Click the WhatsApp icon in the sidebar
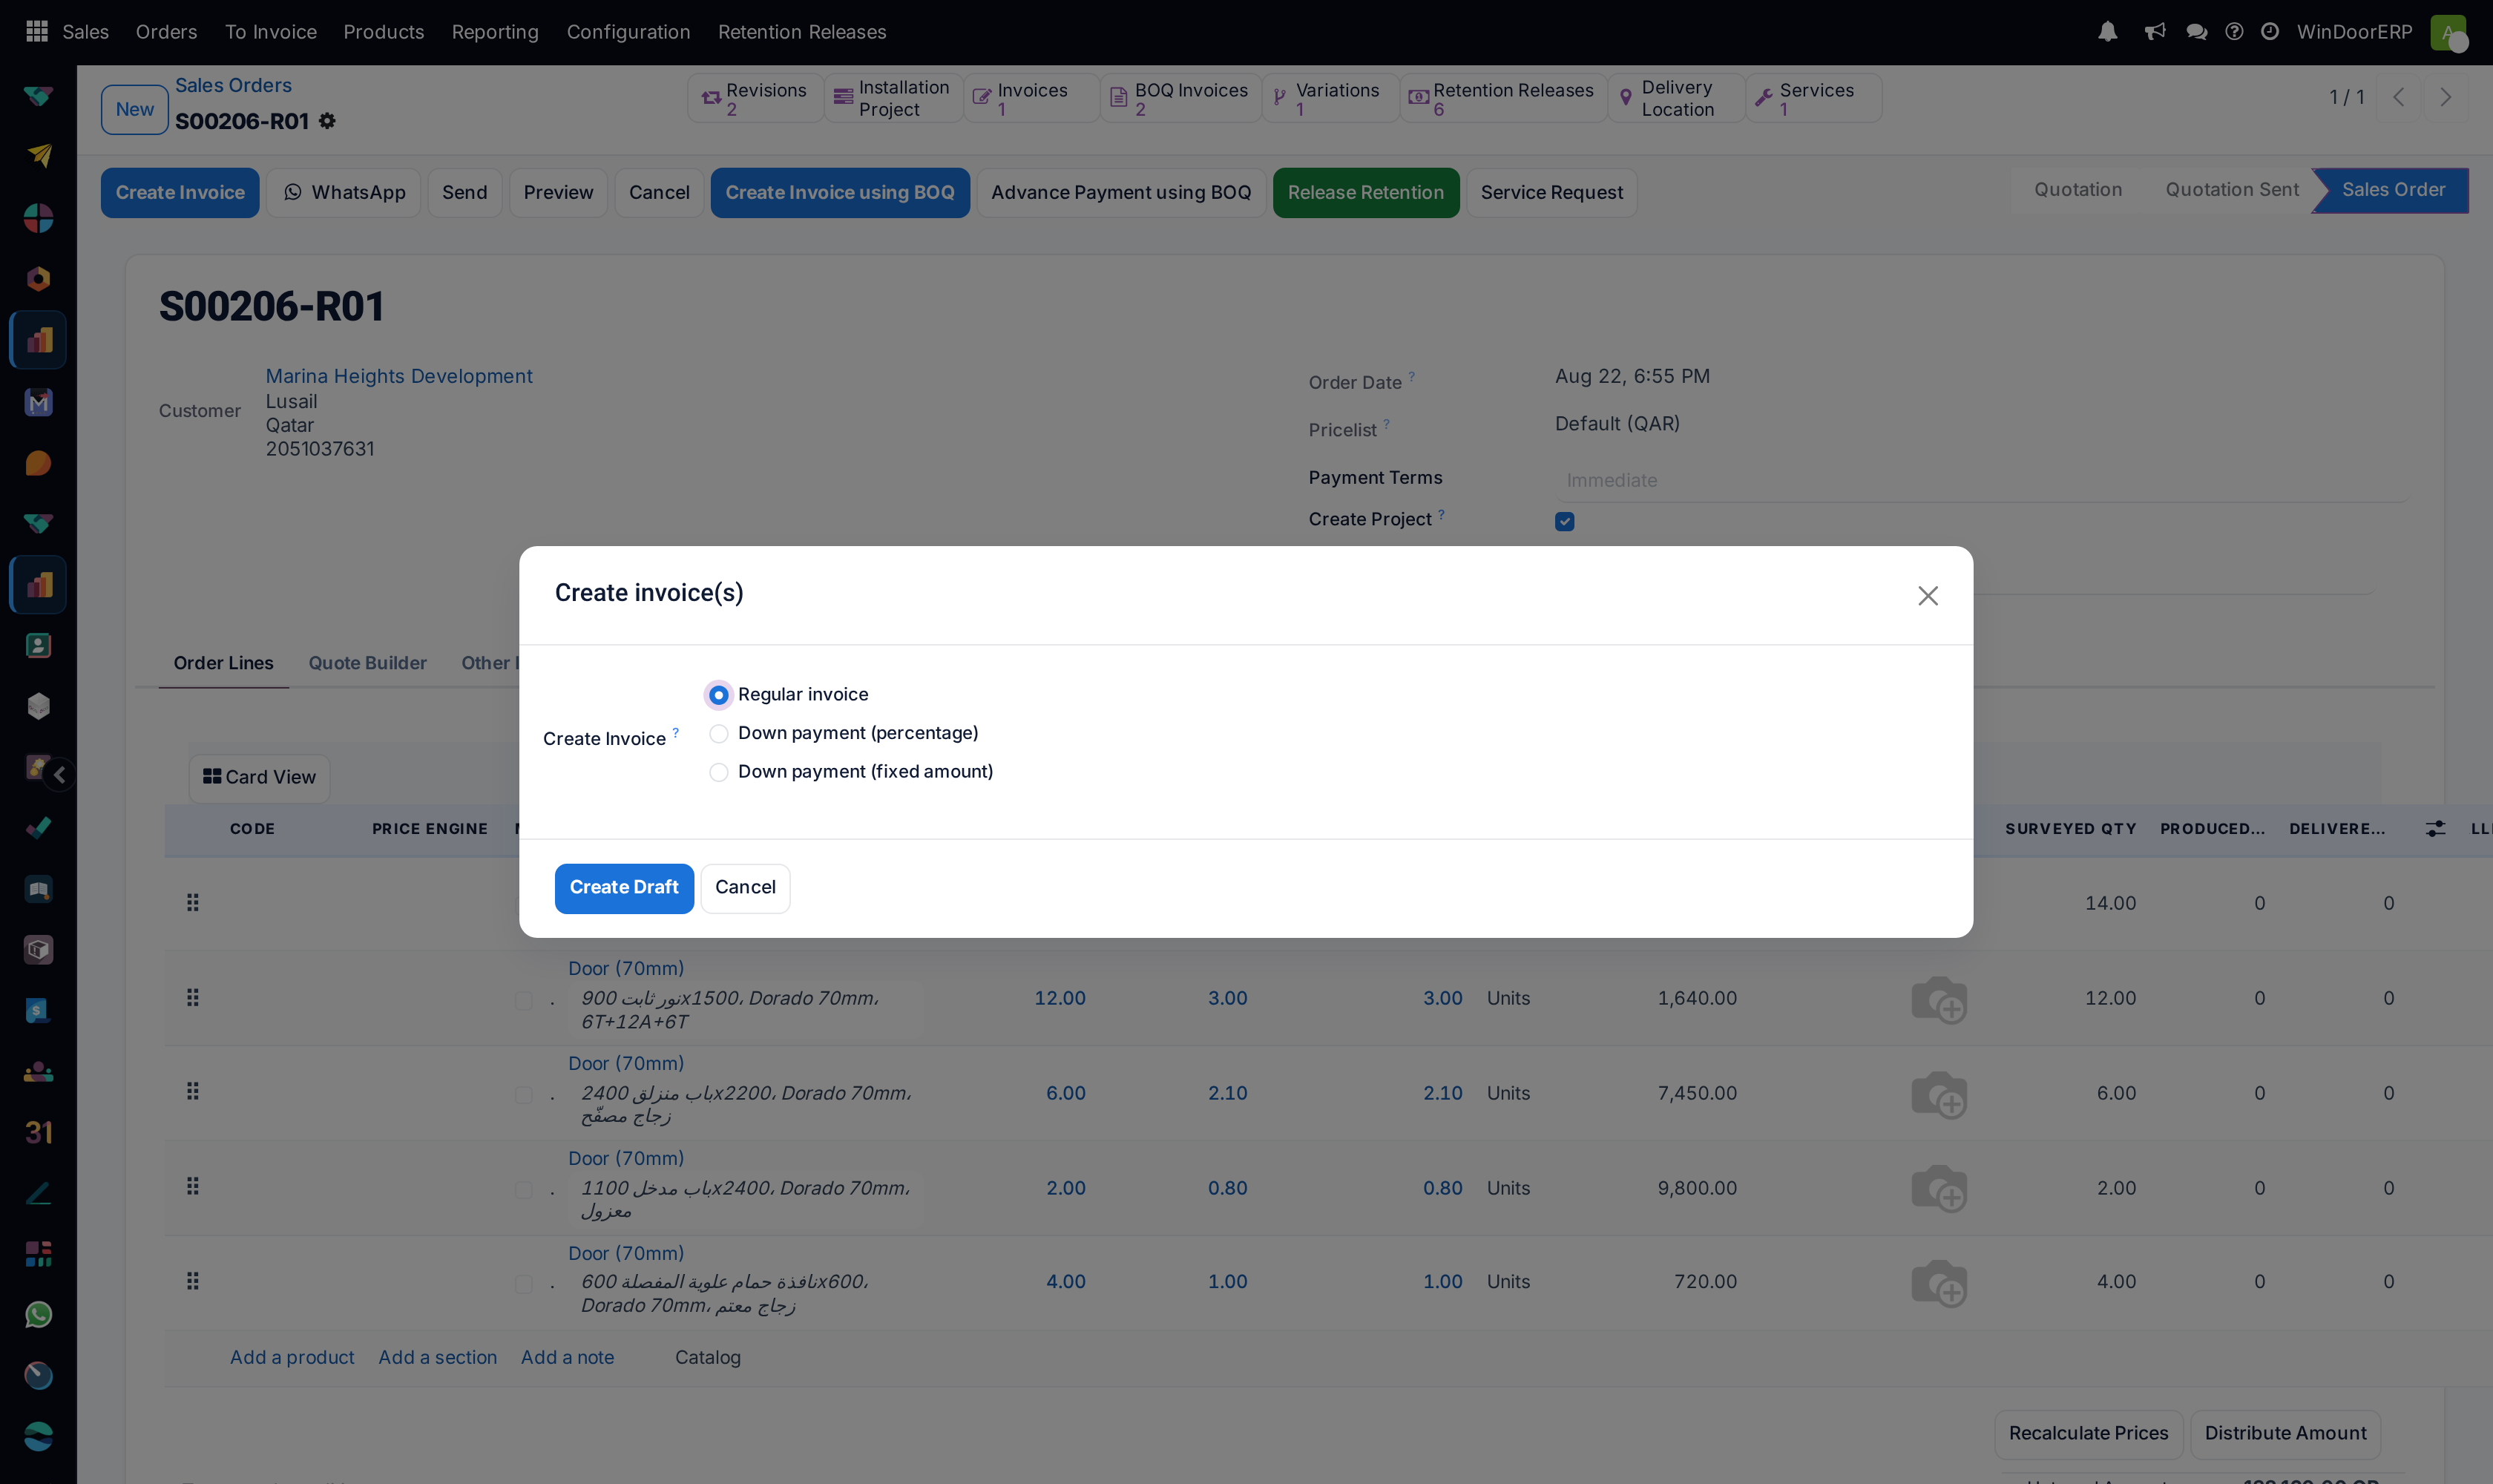The image size is (2493, 1484). point(38,1314)
